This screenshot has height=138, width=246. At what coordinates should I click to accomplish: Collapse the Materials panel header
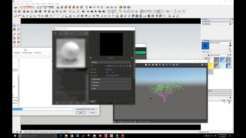216,40
